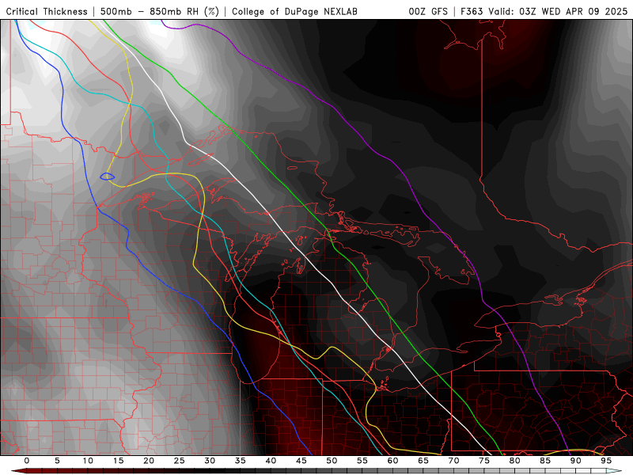Choose the '70' scale label
The image size is (633, 475).
pos(453,461)
